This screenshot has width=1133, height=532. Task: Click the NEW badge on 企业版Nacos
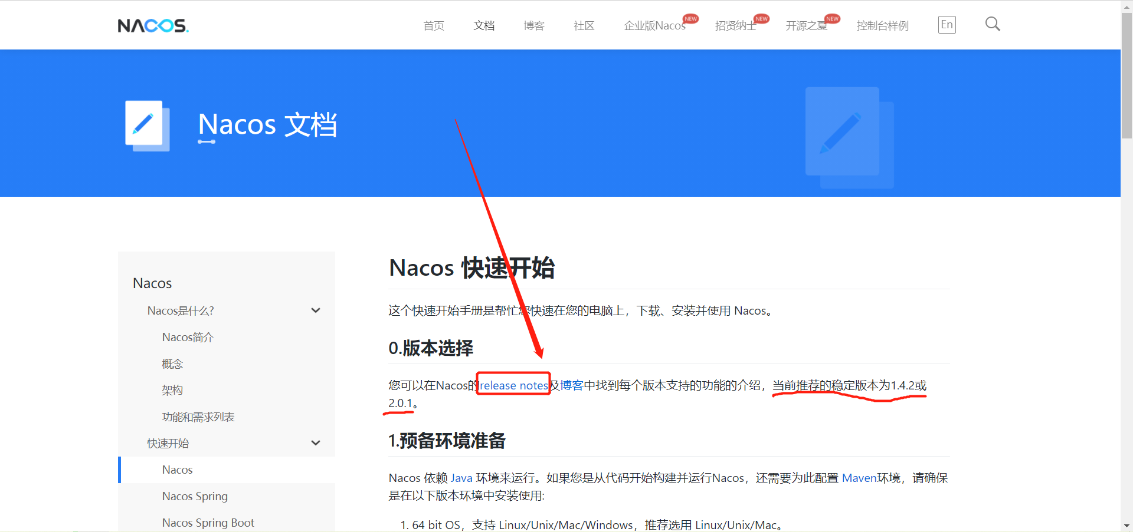click(690, 19)
